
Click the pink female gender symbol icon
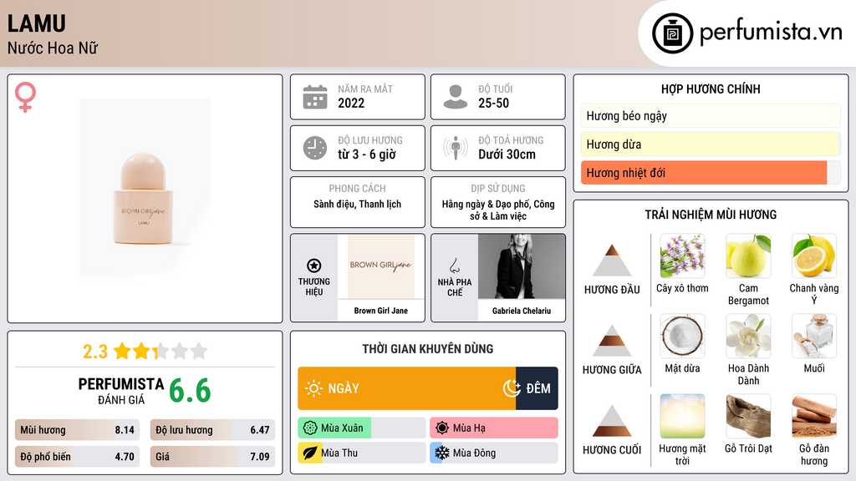tap(25, 97)
